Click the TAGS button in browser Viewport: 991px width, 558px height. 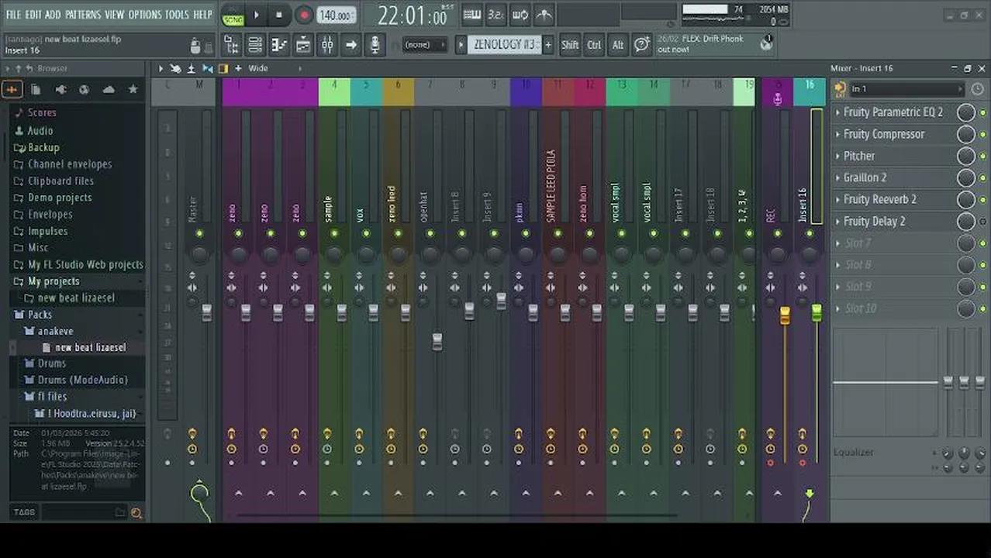click(x=24, y=512)
